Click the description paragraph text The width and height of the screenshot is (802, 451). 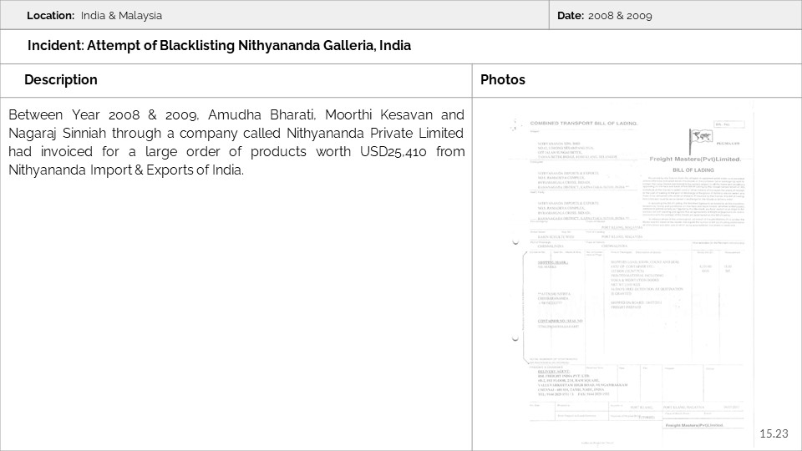click(x=236, y=142)
